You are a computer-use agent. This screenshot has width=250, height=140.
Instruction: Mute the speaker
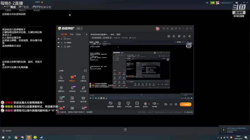(154, 105)
